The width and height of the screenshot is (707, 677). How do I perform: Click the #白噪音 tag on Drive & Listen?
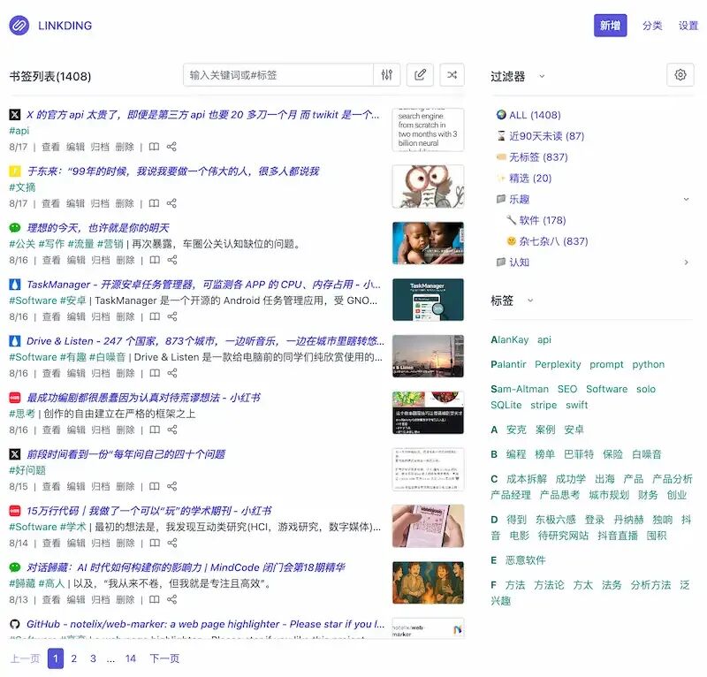click(x=107, y=357)
